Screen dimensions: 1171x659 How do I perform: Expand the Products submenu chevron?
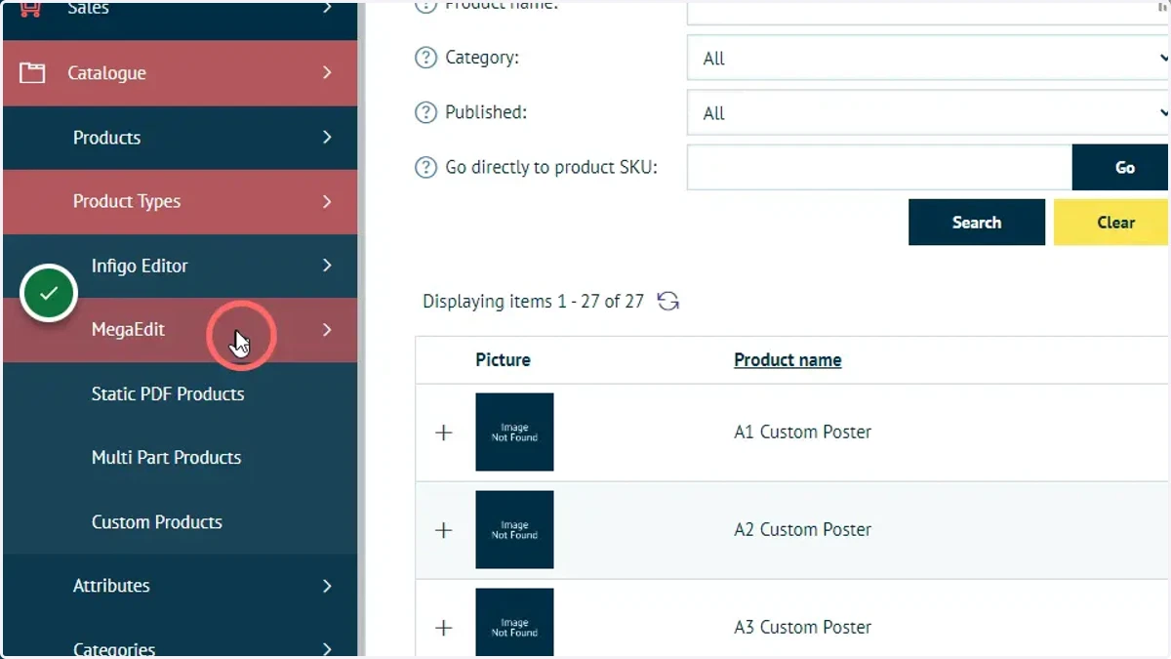click(327, 138)
